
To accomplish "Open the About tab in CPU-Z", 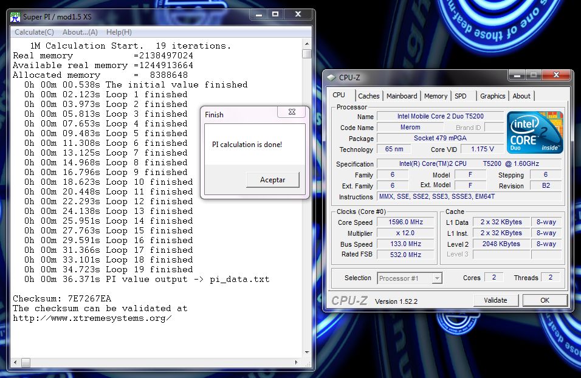I will click(x=521, y=96).
